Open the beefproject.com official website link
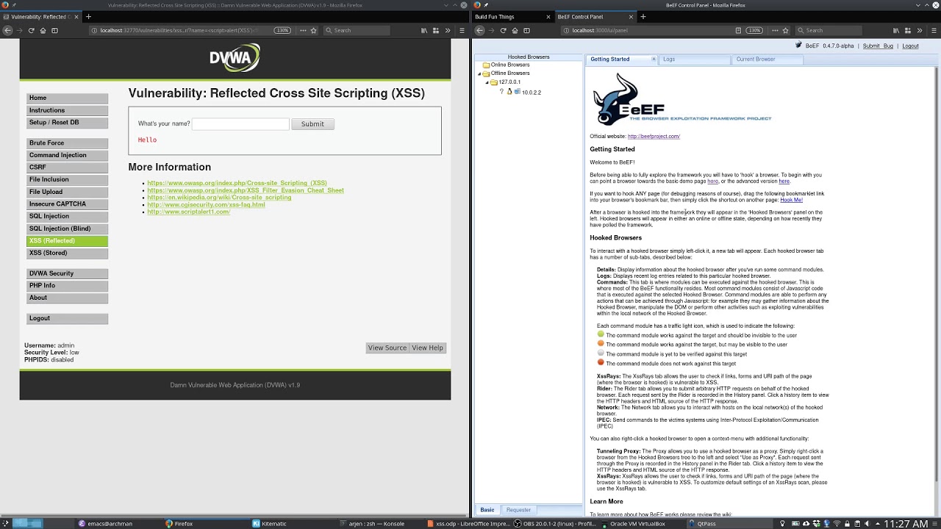 (x=654, y=136)
